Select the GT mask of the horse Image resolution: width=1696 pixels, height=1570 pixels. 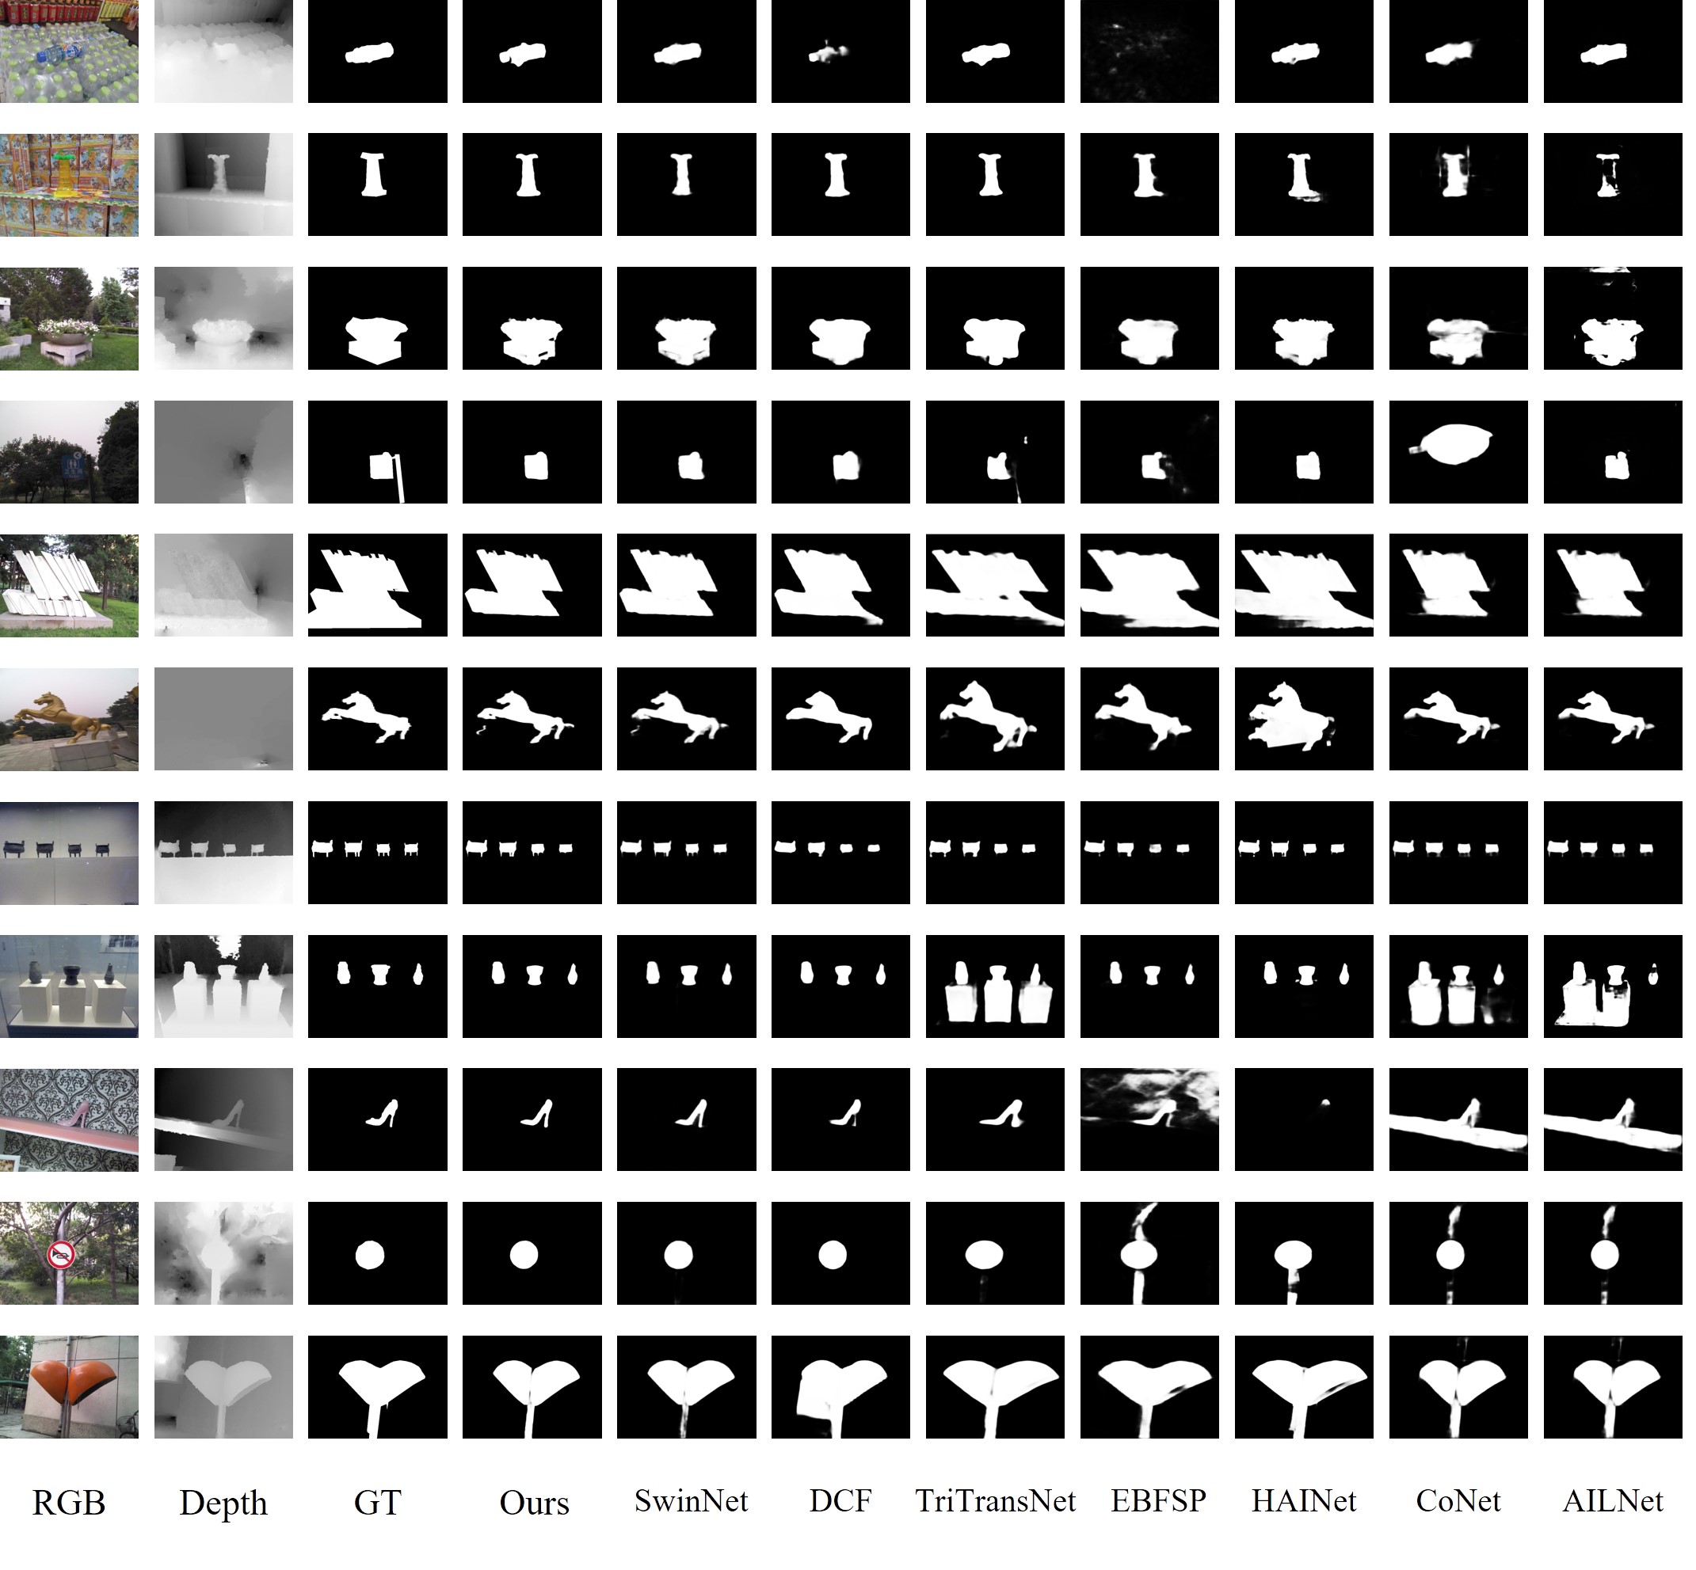pos(377,719)
